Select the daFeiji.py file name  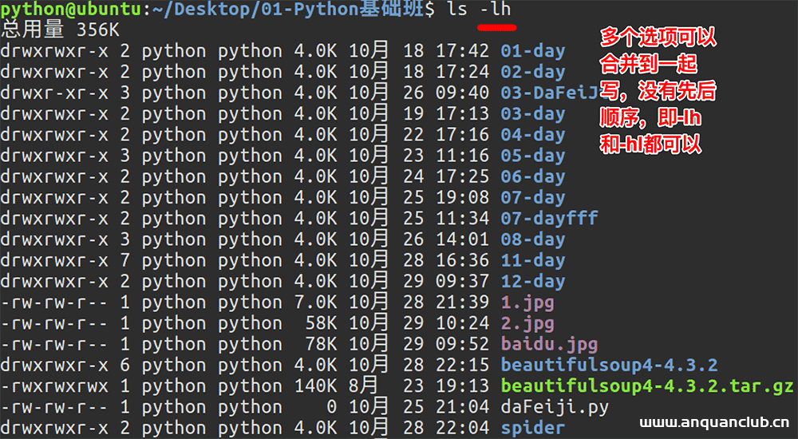pos(555,407)
